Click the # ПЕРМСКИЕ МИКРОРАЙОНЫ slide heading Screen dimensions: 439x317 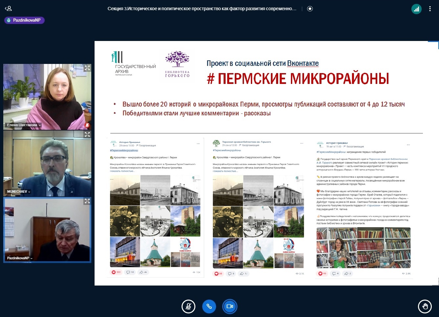pyautogui.click(x=298, y=79)
